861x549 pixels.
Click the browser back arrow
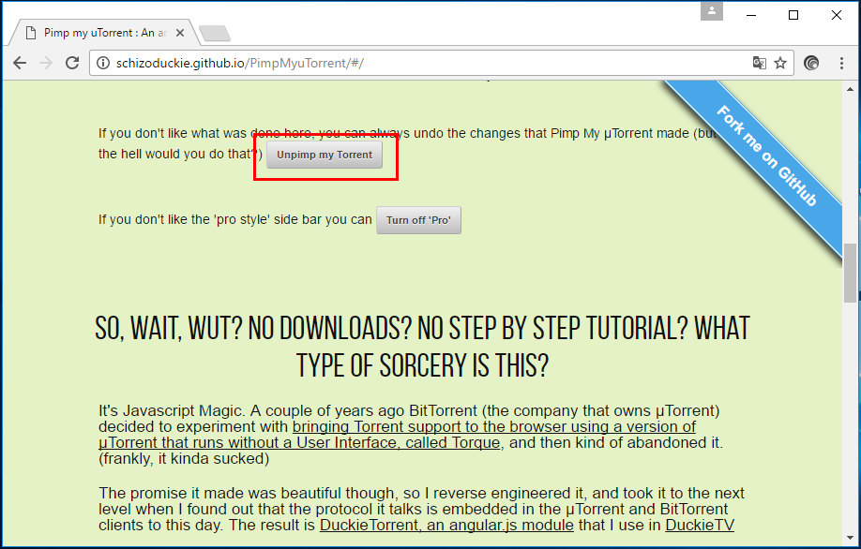click(x=20, y=63)
